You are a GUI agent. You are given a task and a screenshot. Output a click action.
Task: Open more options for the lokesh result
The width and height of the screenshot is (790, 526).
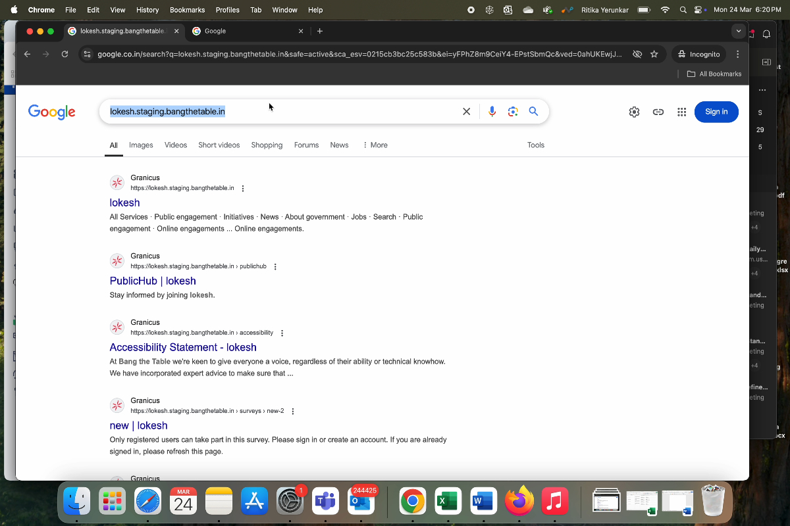(x=243, y=189)
